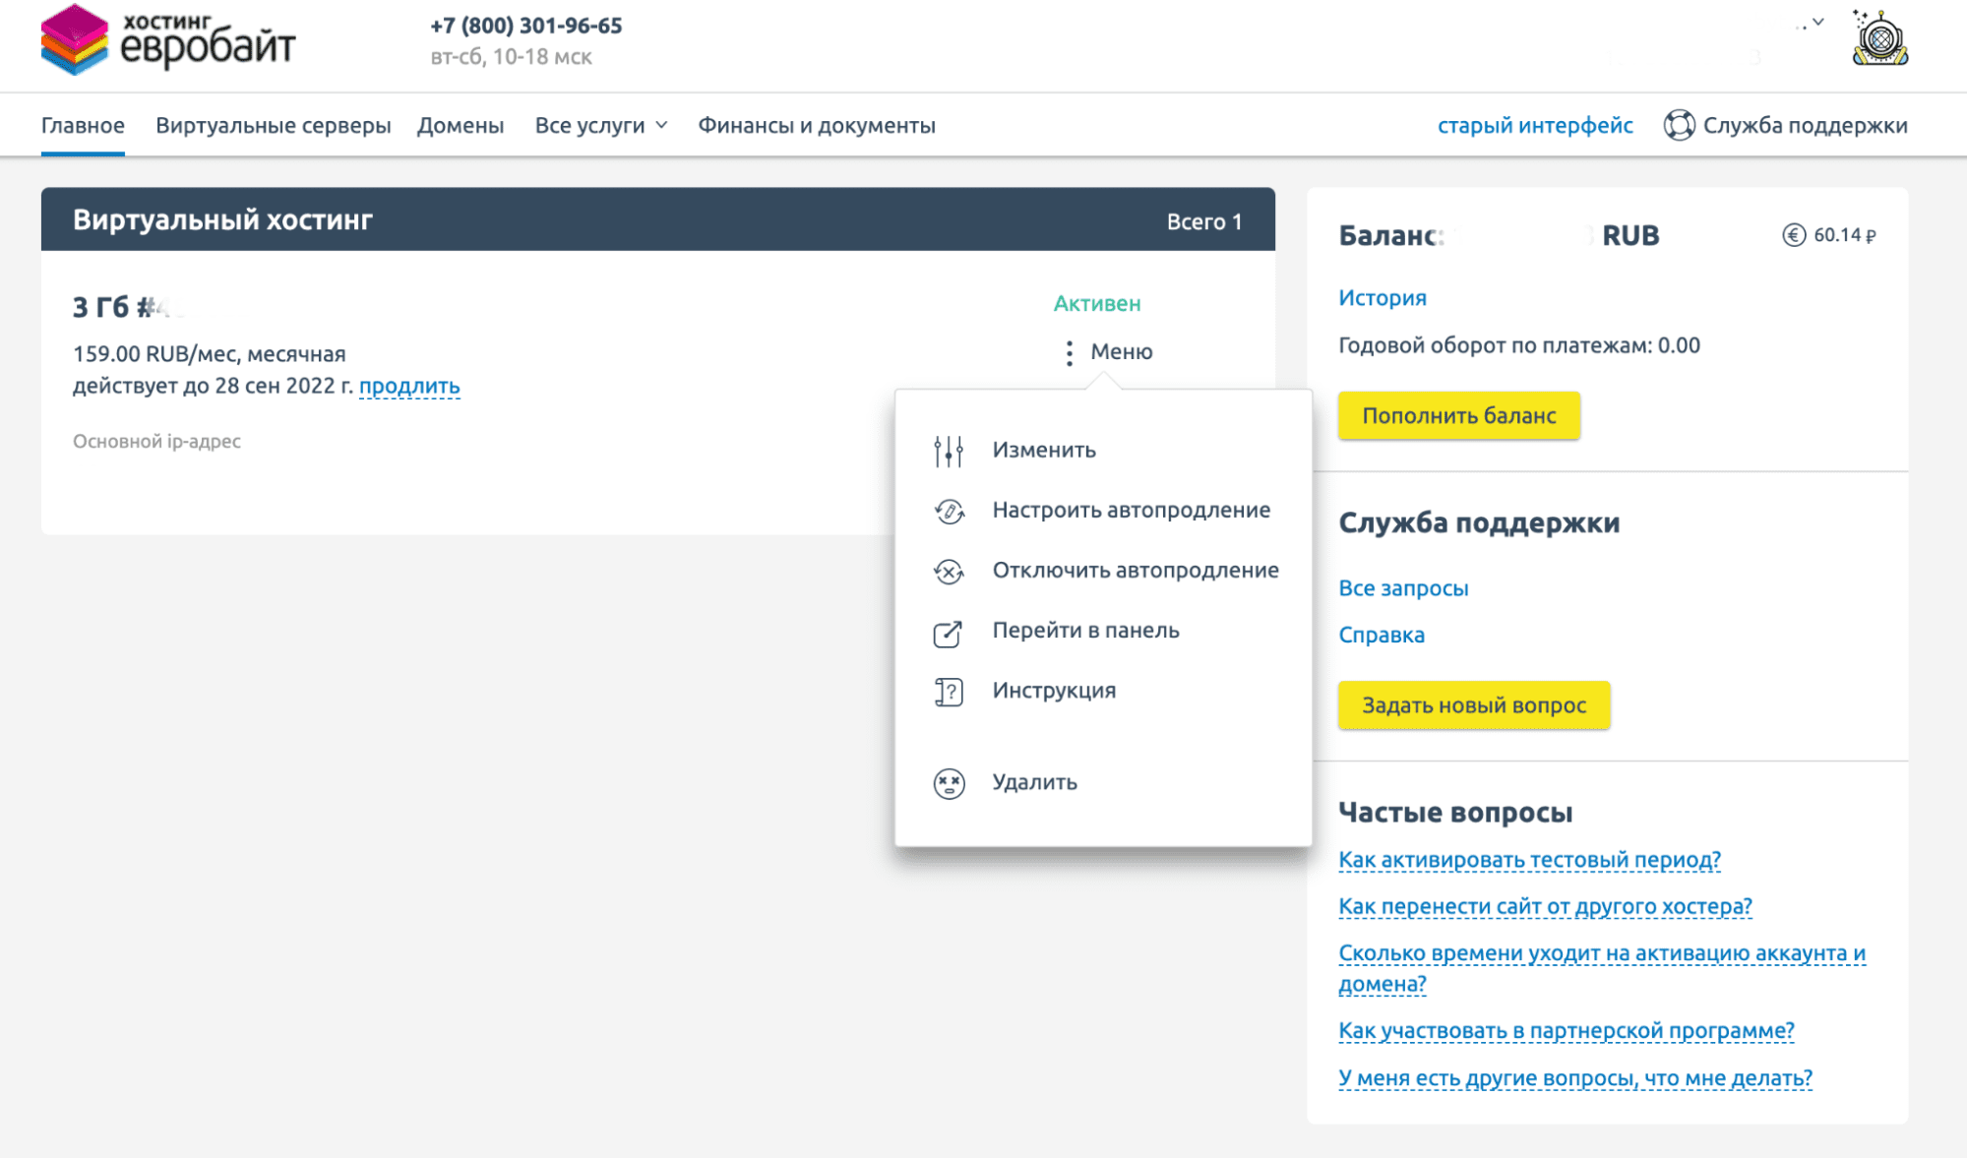
Task: Select Удалить from the service menu
Action: coord(1034,782)
